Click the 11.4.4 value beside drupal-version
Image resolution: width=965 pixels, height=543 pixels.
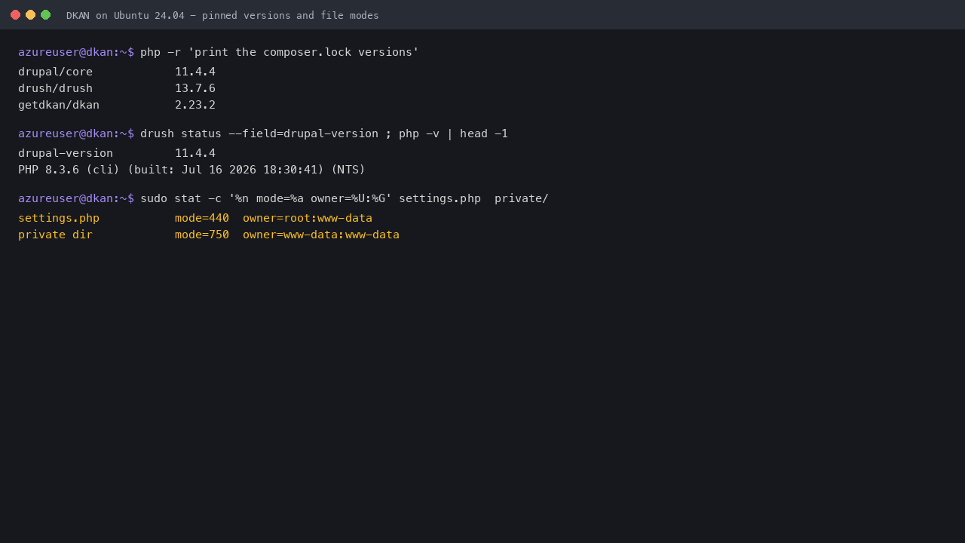(195, 153)
